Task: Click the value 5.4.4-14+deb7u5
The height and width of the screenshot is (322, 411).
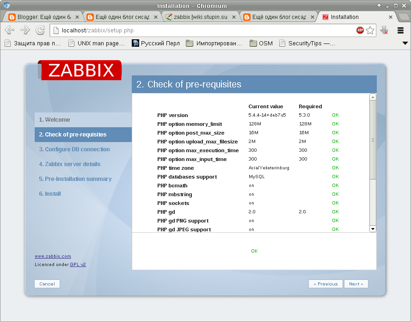Action: coord(267,115)
